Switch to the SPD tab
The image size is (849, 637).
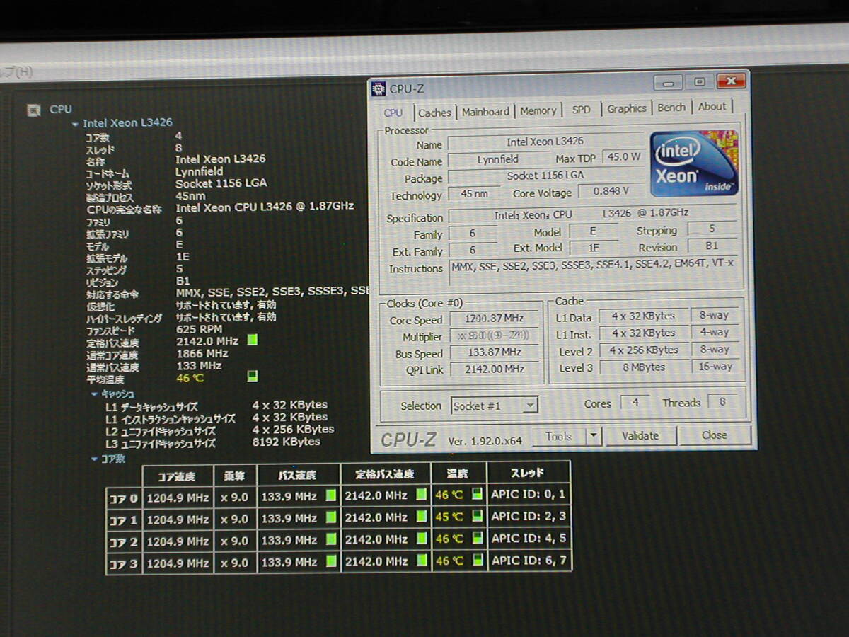point(582,110)
